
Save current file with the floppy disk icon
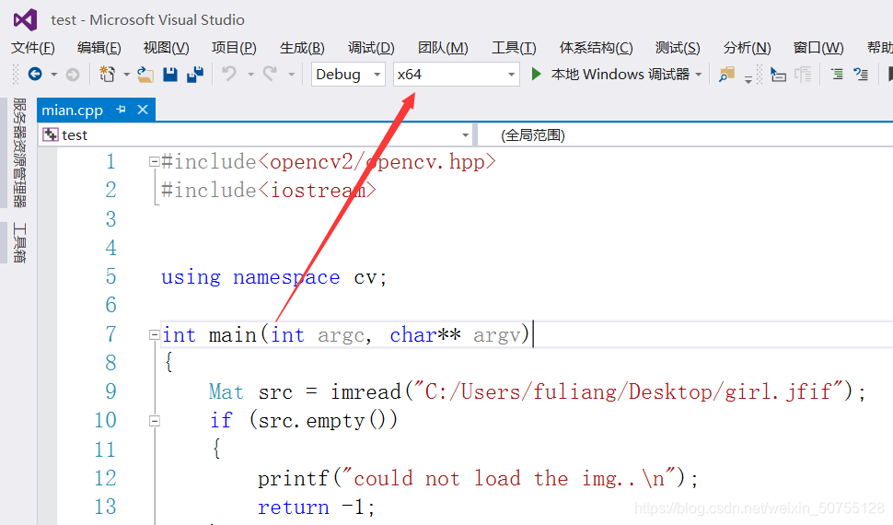[x=170, y=74]
